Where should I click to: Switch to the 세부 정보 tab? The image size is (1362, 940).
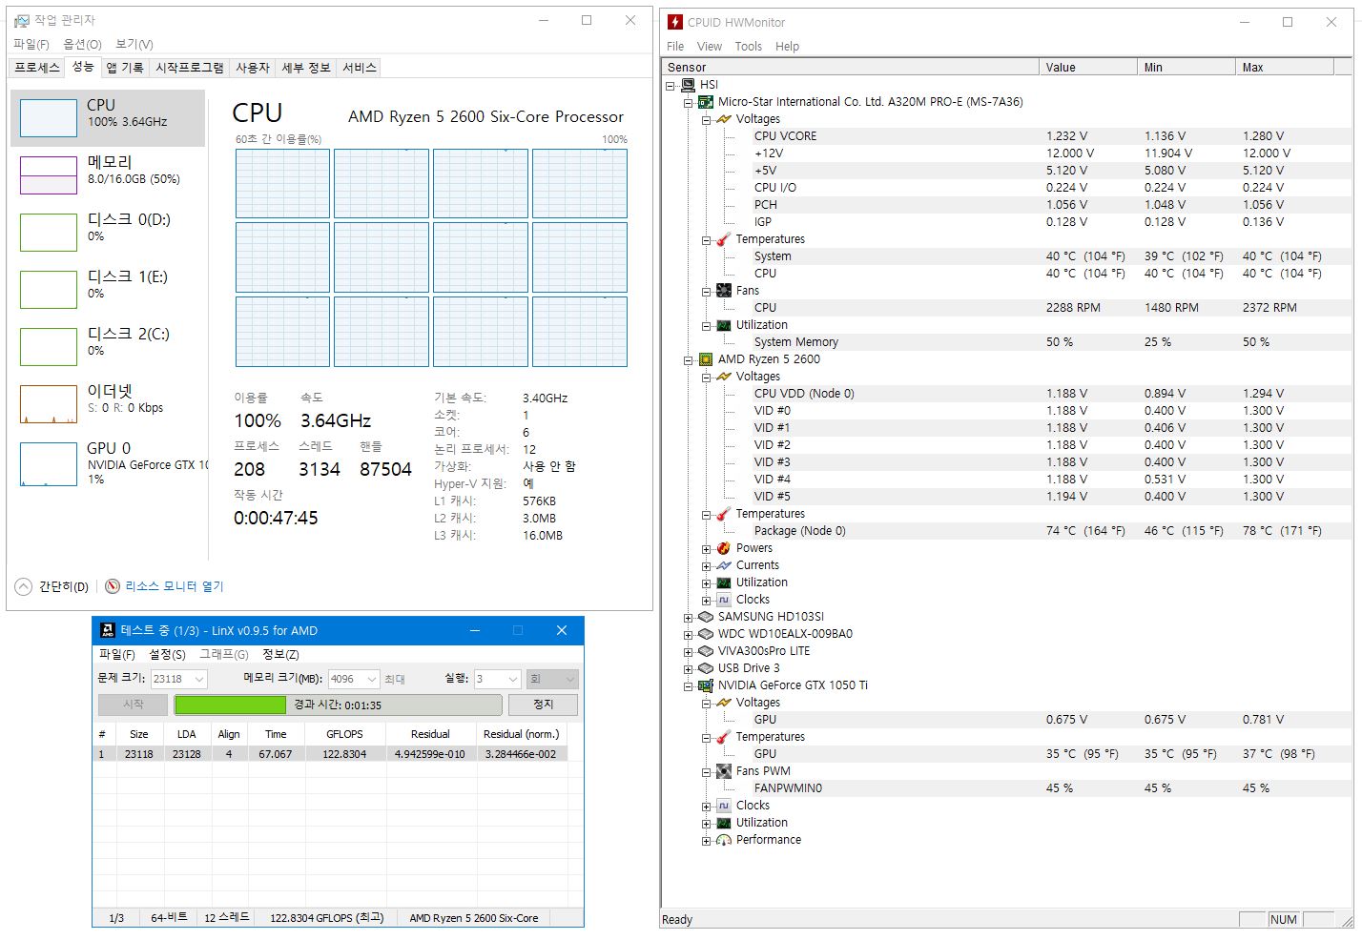[306, 67]
